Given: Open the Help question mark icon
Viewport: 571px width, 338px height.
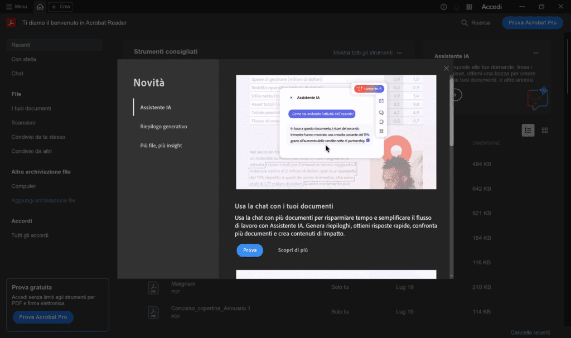Looking at the screenshot, I should [x=444, y=7].
